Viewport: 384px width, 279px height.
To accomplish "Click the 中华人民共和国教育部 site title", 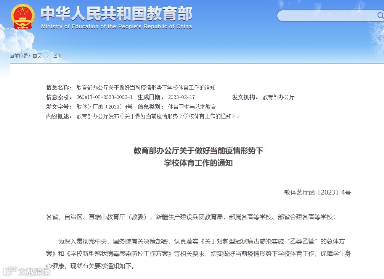I will [x=117, y=13].
